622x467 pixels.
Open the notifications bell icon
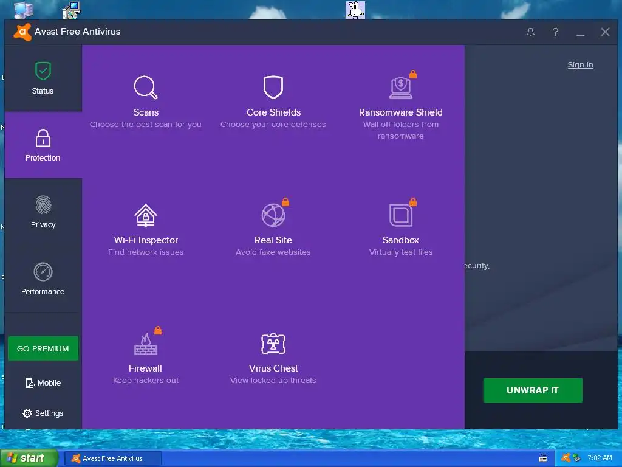(530, 32)
